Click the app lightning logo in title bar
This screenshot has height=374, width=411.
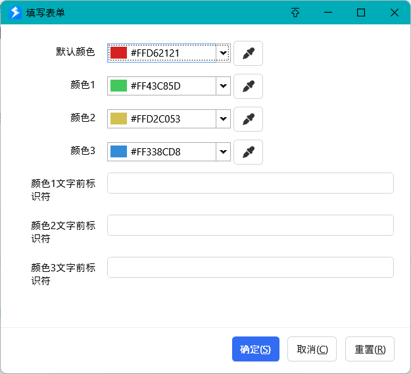tap(15, 13)
